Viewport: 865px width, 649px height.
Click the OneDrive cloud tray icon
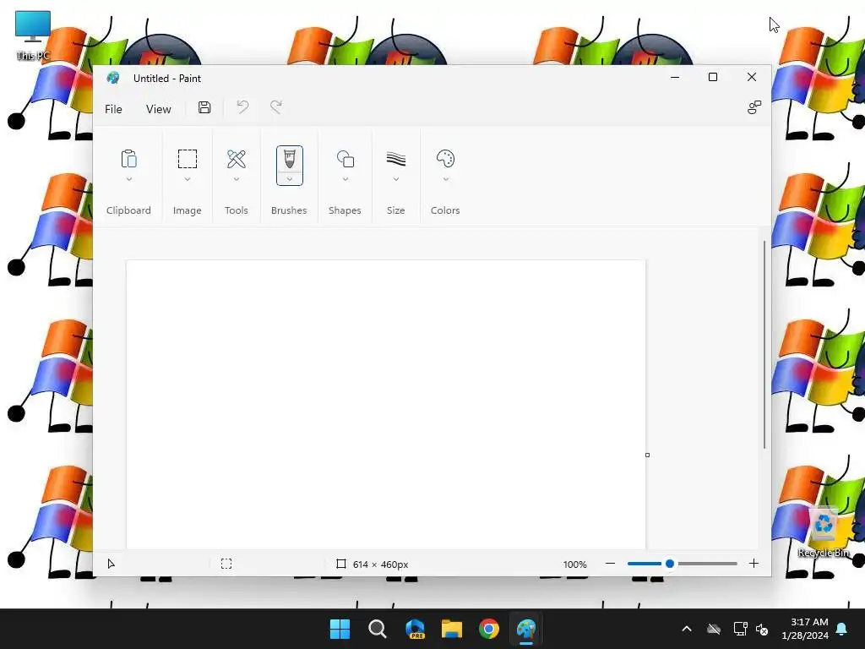(714, 629)
